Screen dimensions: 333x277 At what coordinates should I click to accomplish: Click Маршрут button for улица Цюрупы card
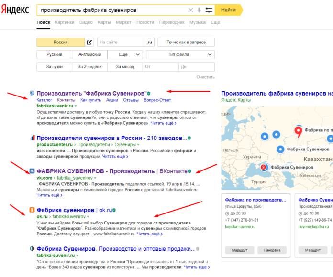(x=240, y=250)
